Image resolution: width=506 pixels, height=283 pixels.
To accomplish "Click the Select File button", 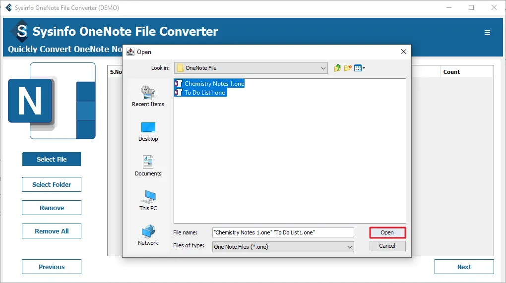I will pyautogui.click(x=52, y=159).
